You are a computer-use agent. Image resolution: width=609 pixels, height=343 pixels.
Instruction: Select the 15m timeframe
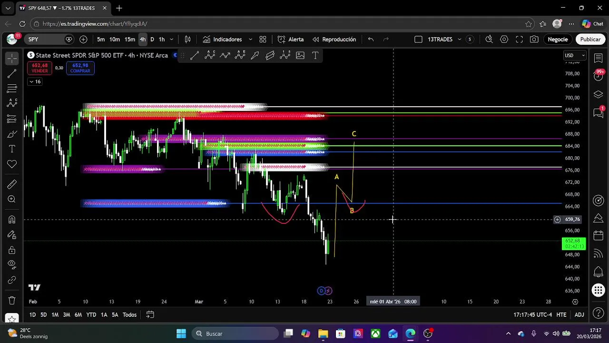click(130, 40)
